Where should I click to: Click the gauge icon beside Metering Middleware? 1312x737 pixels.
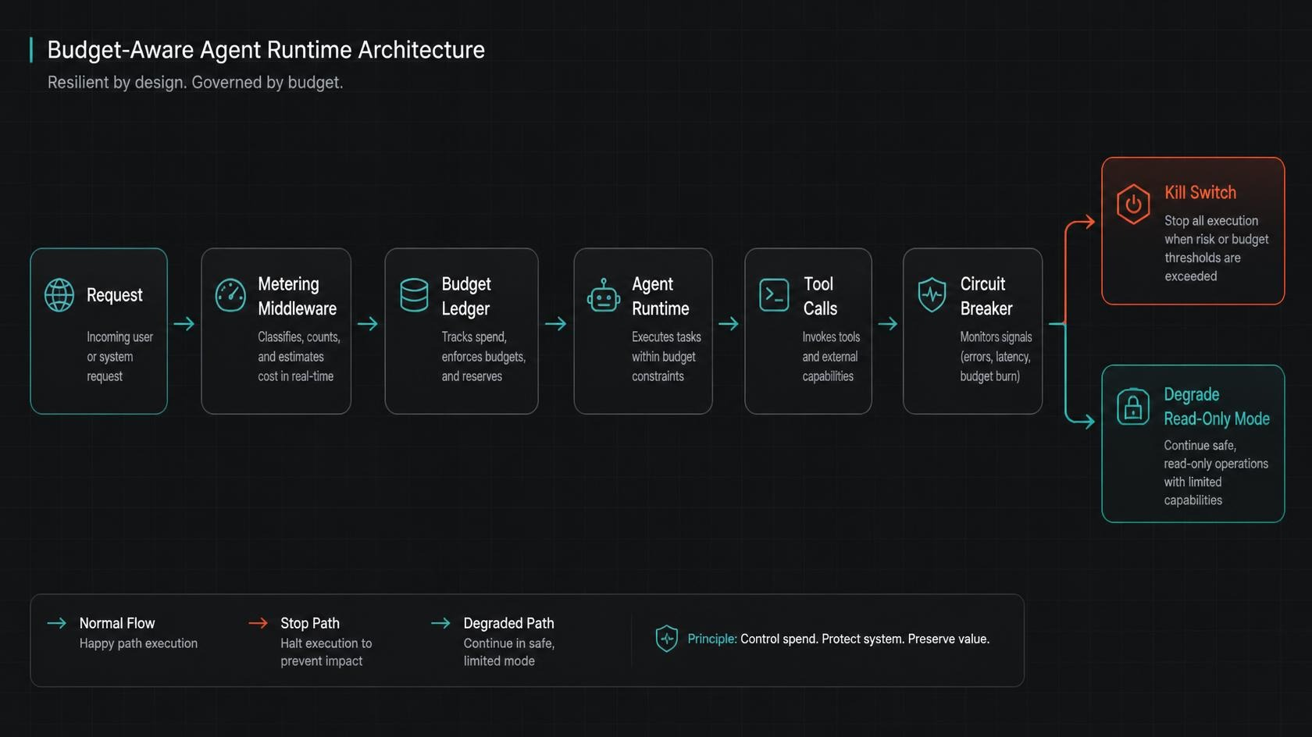(x=230, y=295)
